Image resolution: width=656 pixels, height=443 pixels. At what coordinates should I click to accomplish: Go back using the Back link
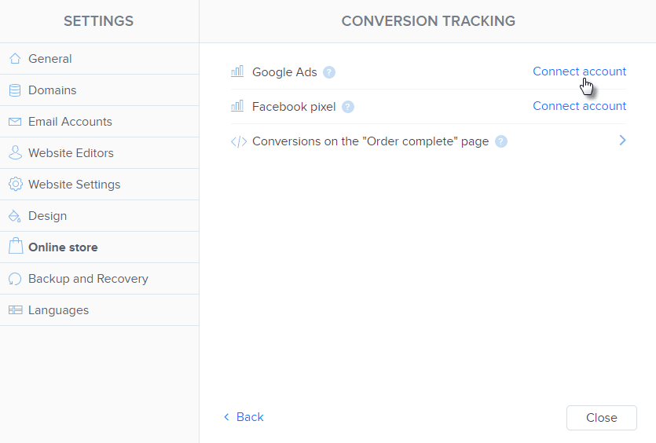(244, 417)
